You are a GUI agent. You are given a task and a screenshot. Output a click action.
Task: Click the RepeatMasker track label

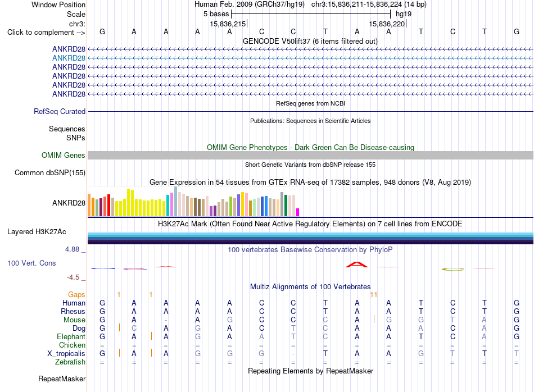pyautogui.click(x=62, y=379)
